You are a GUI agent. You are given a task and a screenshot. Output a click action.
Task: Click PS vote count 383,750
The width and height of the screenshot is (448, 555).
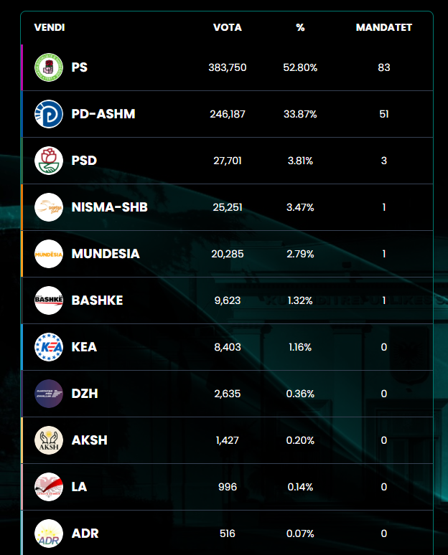228,67
